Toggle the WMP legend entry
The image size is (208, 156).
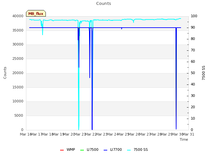click(67, 149)
